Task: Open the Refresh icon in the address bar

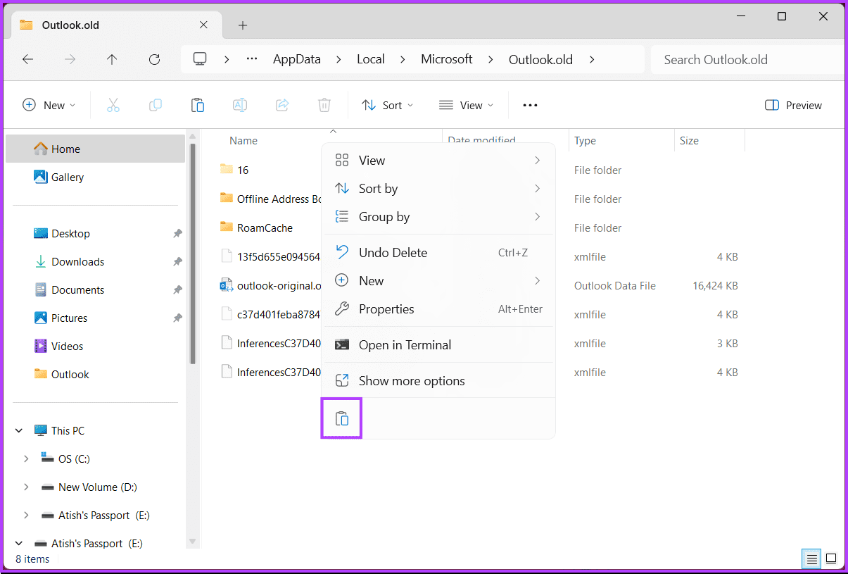Action: pos(154,59)
